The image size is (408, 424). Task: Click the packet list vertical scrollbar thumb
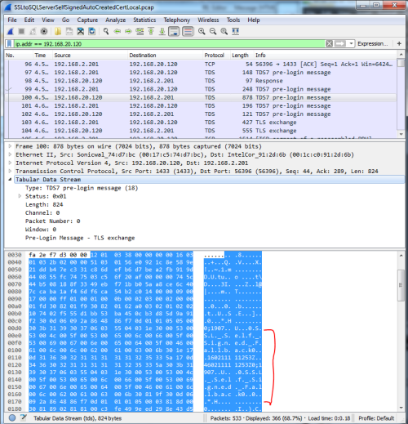pos(401,63)
